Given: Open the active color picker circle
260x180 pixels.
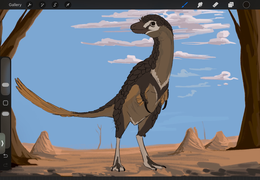Looking at the screenshot, I should 246,5.
